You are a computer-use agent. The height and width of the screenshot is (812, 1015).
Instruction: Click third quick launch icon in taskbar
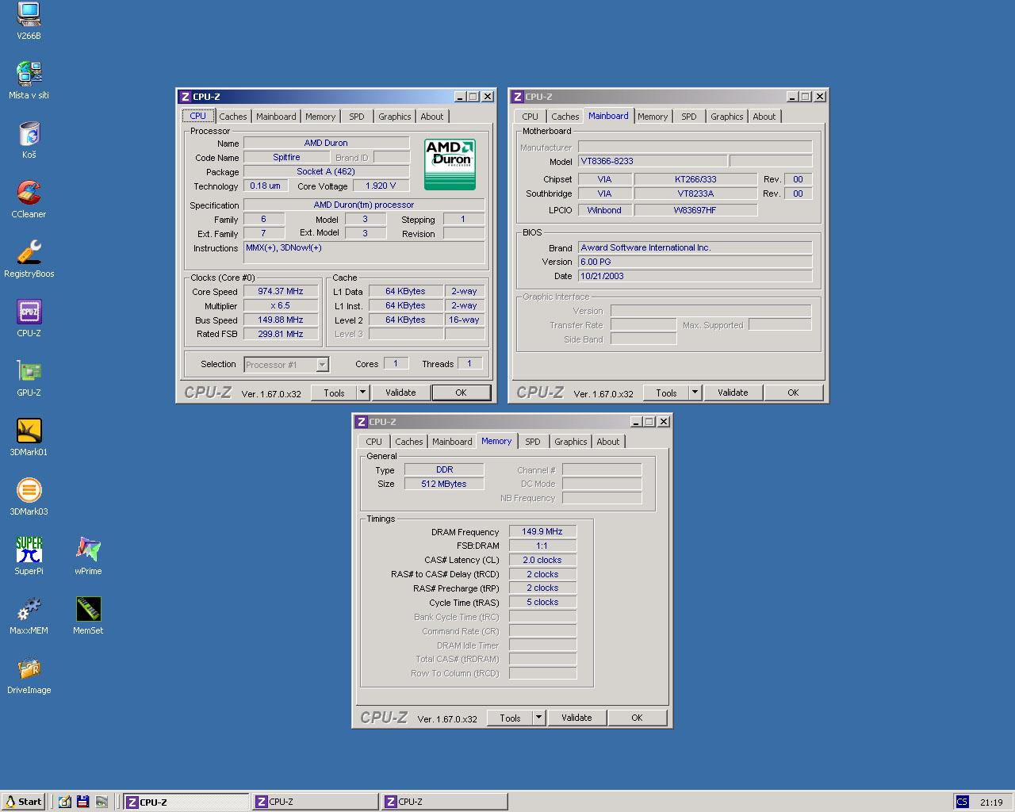point(101,802)
